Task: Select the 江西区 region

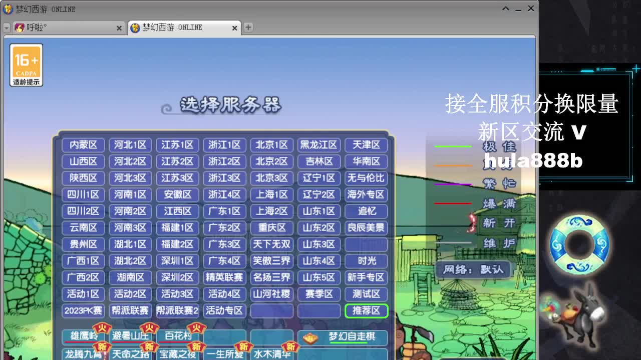Action: (177, 211)
